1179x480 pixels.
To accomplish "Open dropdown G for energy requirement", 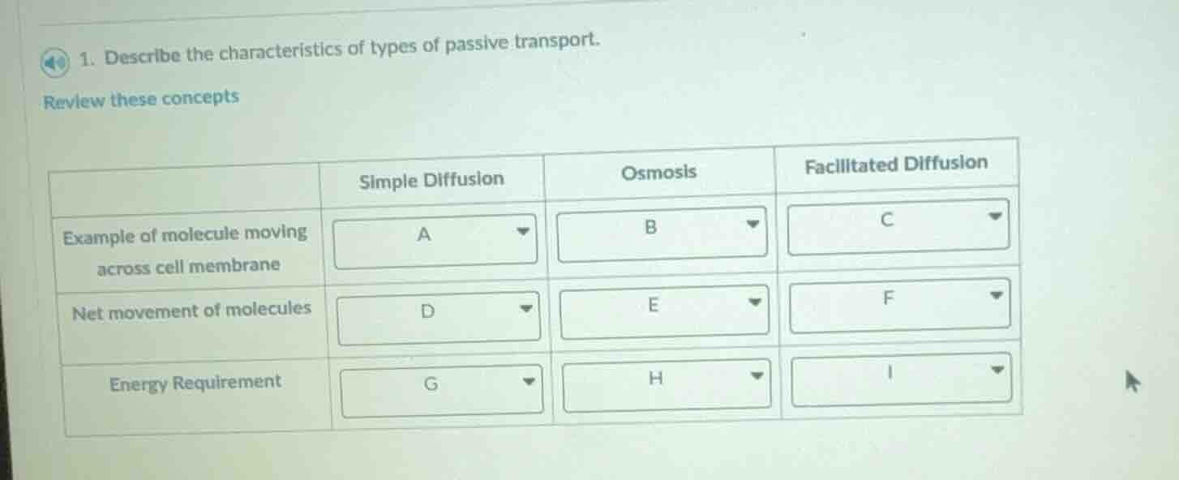I will tap(440, 388).
